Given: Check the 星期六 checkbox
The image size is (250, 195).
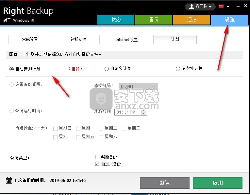Looking at the screenshot, I should [101, 137].
